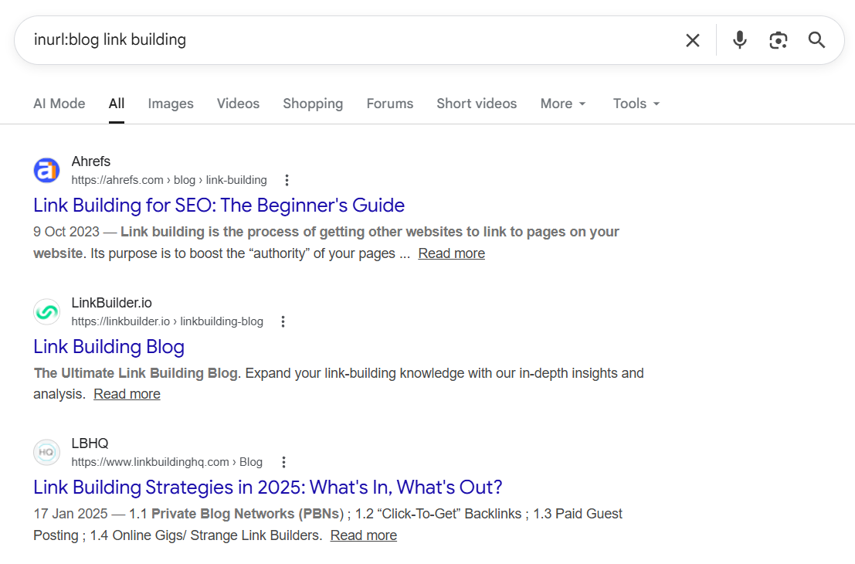Open the three-dot menu on the LBHQ result
This screenshot has height=564, width=855.
(283, 461)
